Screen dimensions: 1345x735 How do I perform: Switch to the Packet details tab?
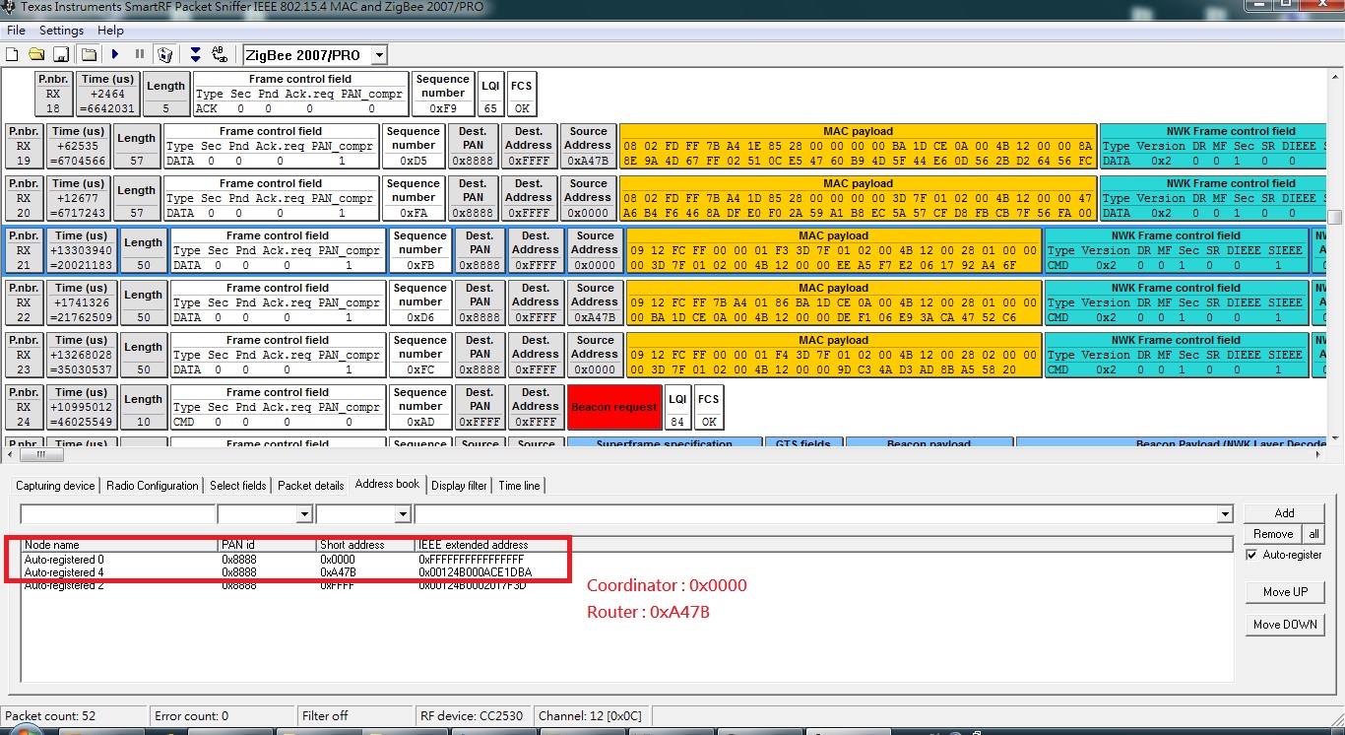tap(311, 486)
